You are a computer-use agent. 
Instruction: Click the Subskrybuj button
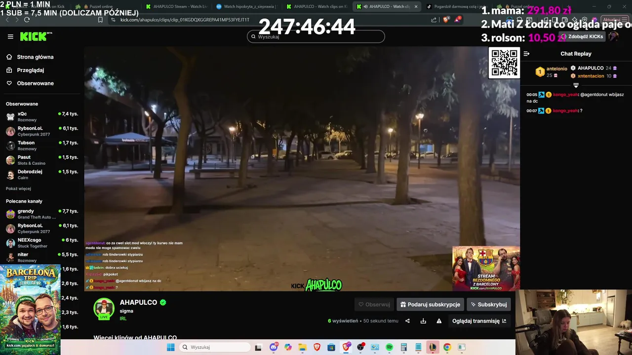tap(489, 305)
